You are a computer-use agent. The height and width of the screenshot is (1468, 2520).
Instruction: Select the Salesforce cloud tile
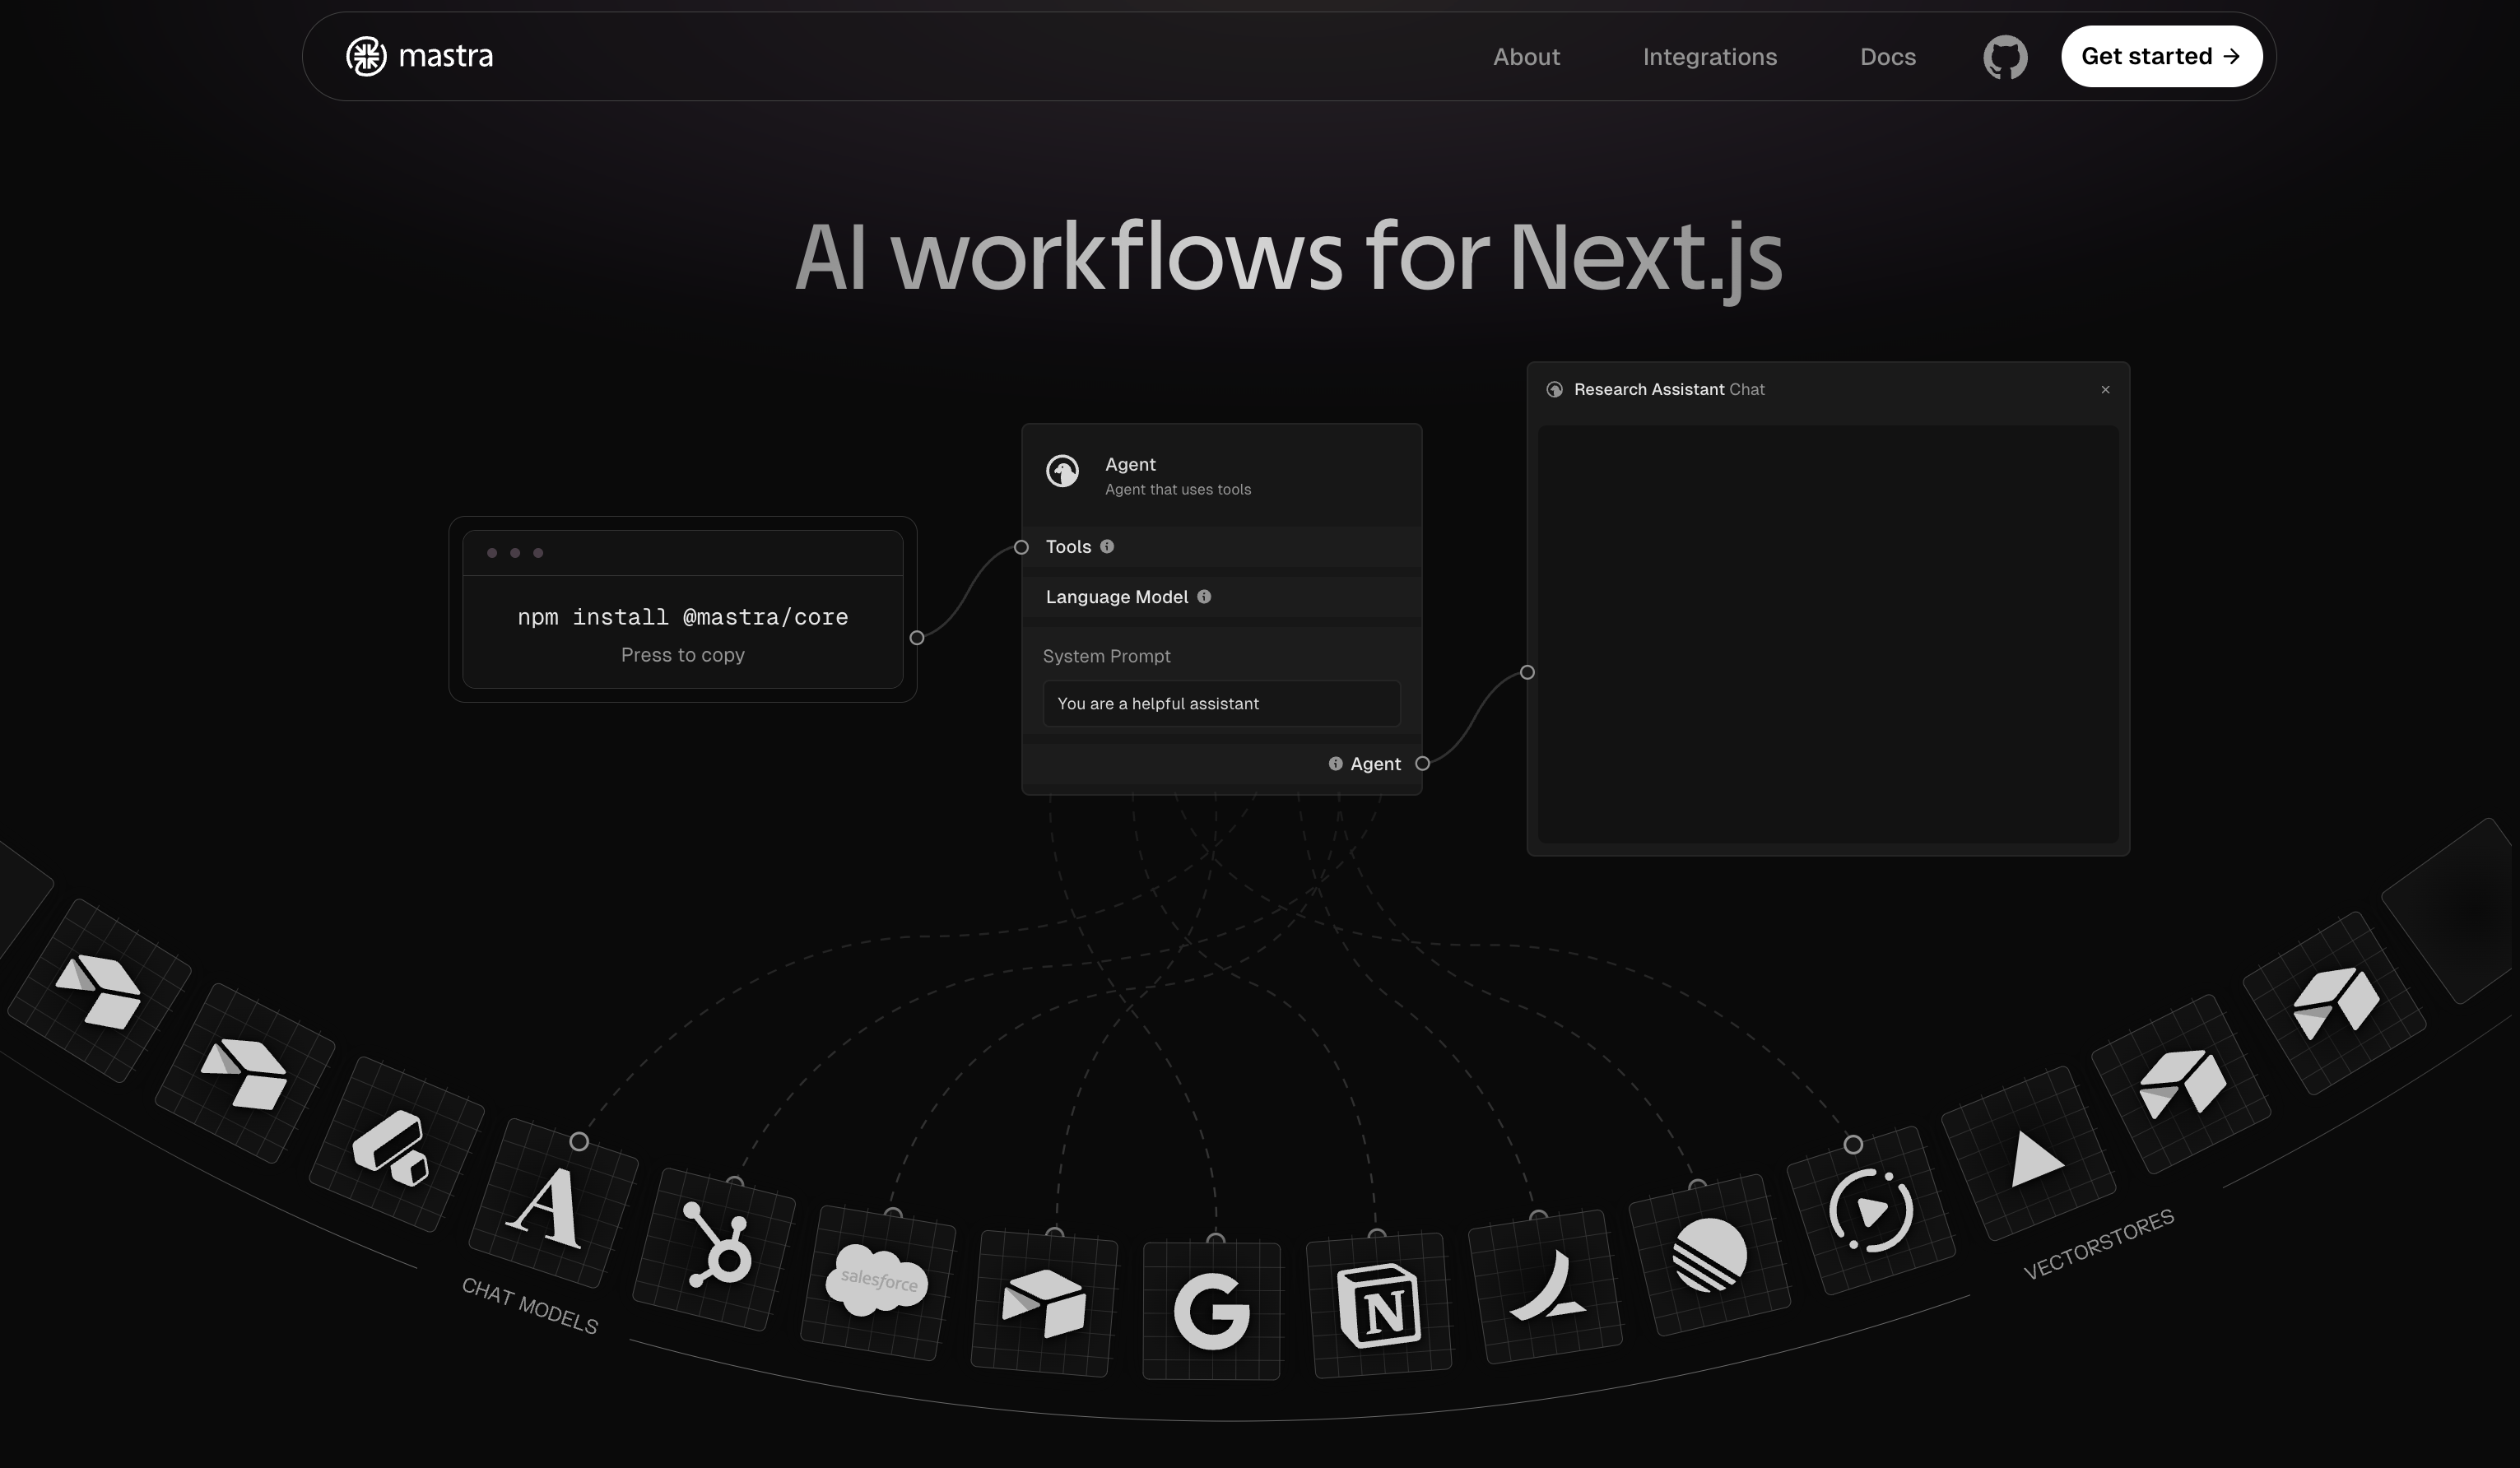pyautogui.click(x=877, y=1283)
